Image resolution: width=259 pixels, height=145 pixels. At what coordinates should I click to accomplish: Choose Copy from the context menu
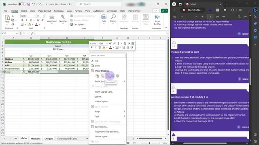(98, 66)
